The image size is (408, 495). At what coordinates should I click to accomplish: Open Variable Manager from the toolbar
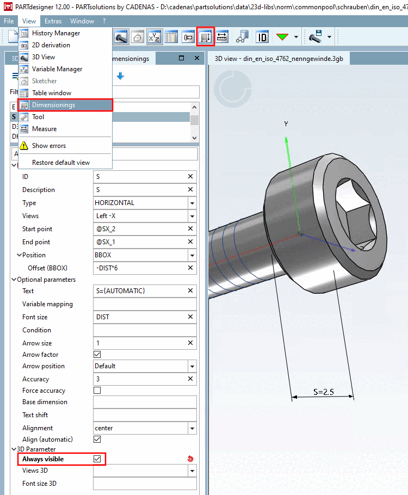pyautogui.click(x=154, y=37)
